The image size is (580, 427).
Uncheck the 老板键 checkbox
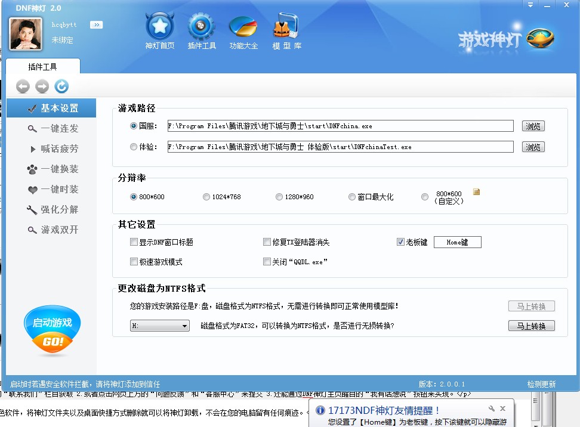tap(400, 242)
